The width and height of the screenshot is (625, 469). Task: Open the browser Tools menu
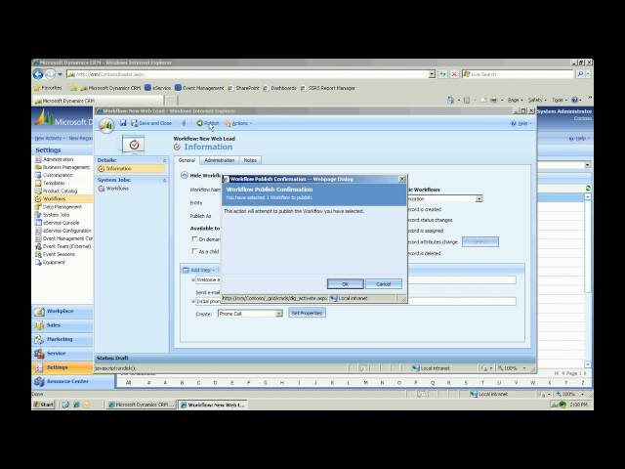click(559, 100)
